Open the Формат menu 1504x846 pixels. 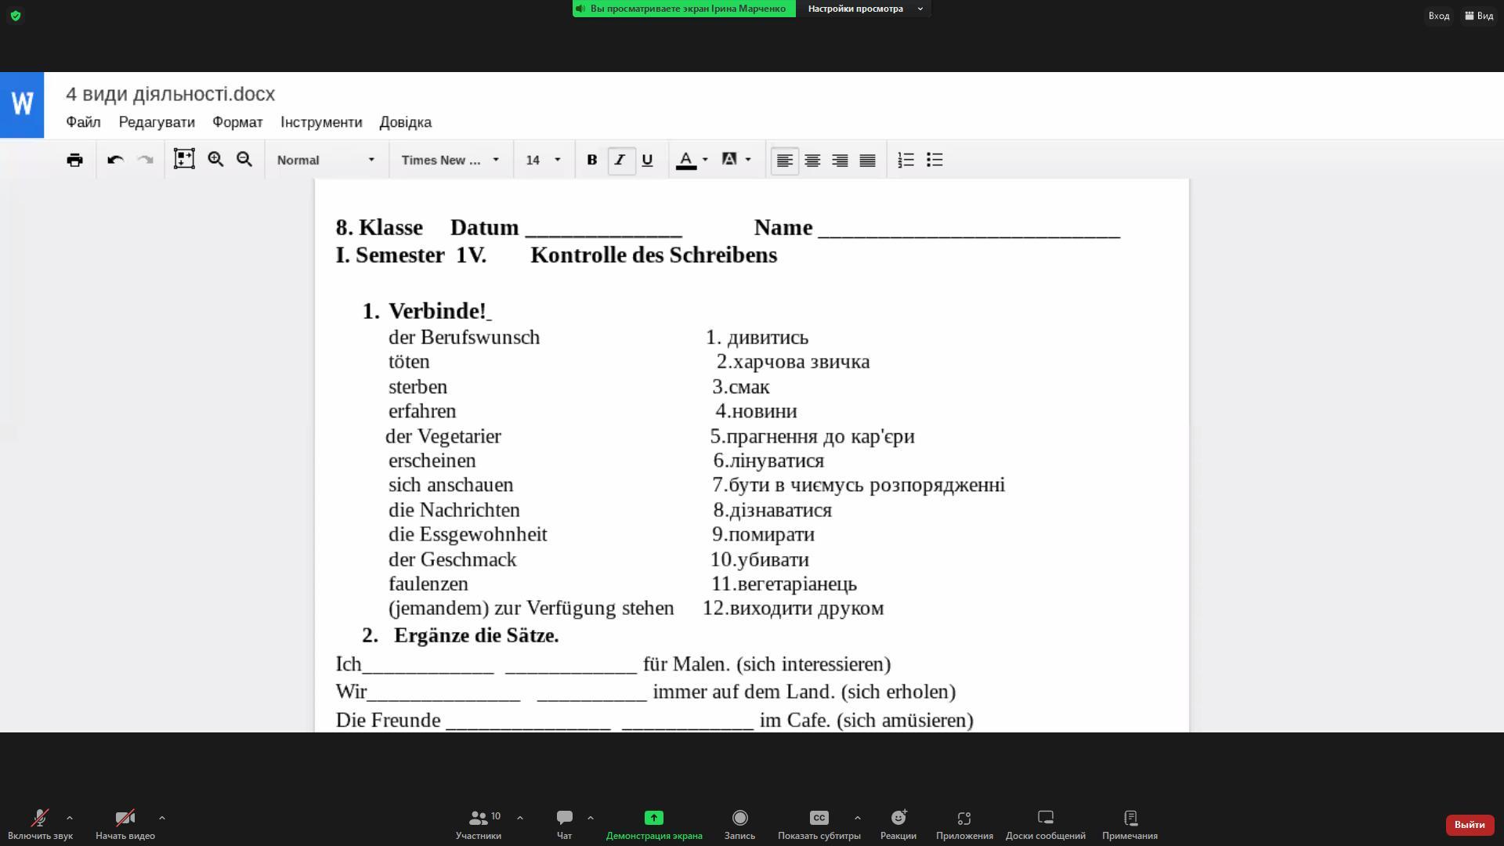pos(237,122)
